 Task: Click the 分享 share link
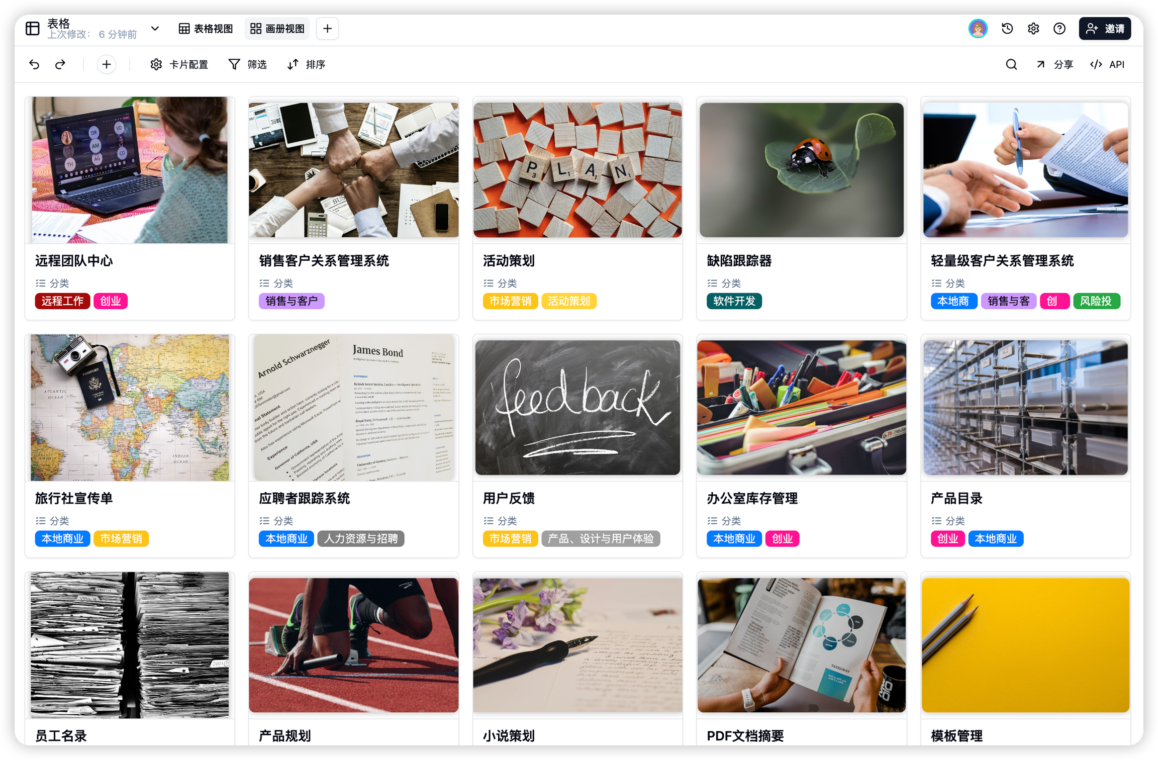click(1054, 64)
